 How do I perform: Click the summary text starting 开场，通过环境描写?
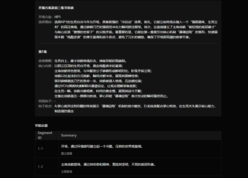(x=102, y=147)
